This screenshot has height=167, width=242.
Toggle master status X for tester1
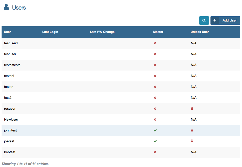click(155, 76)
